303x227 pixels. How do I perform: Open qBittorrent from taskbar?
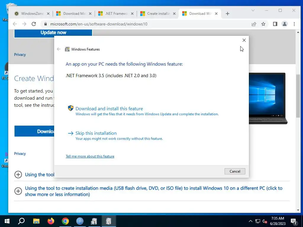tap(80, 221)
